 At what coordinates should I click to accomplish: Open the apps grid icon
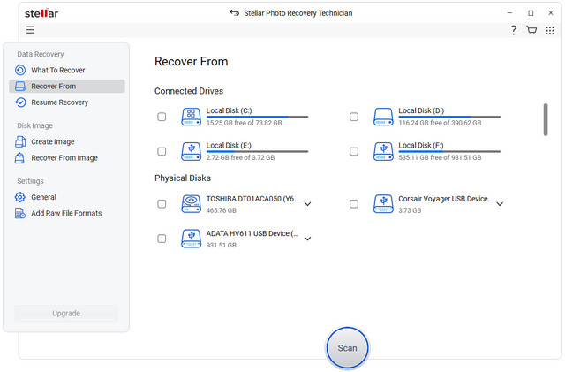[x=550, y=30]
